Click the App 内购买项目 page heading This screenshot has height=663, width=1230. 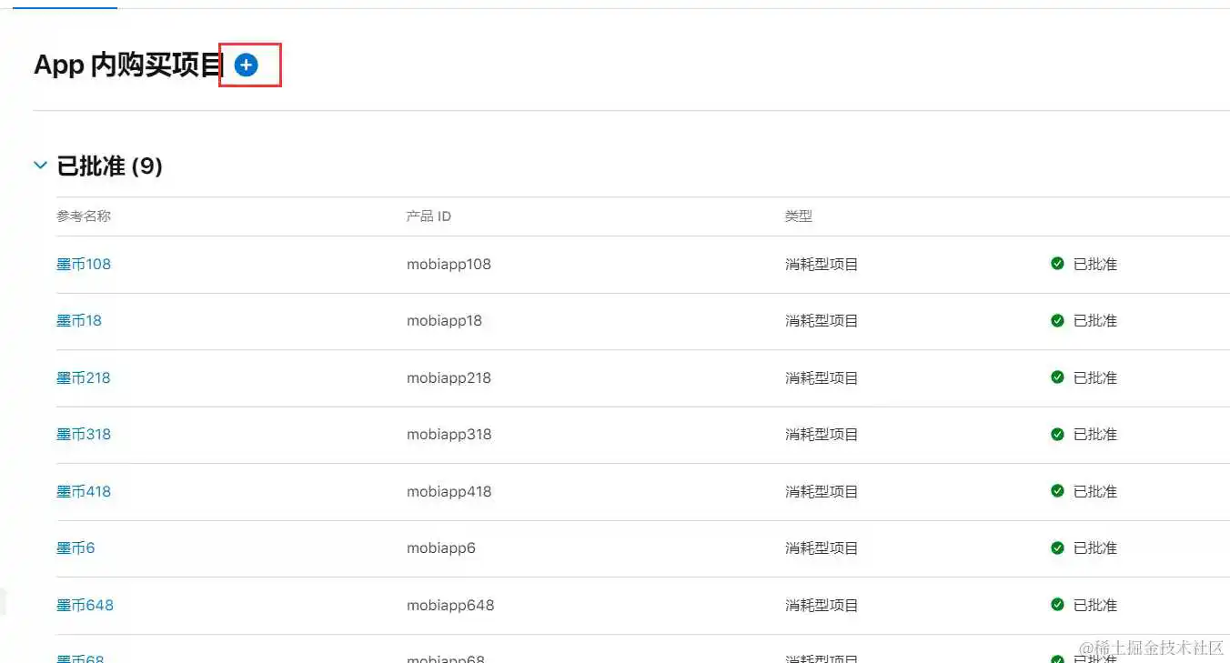(129, 65)
